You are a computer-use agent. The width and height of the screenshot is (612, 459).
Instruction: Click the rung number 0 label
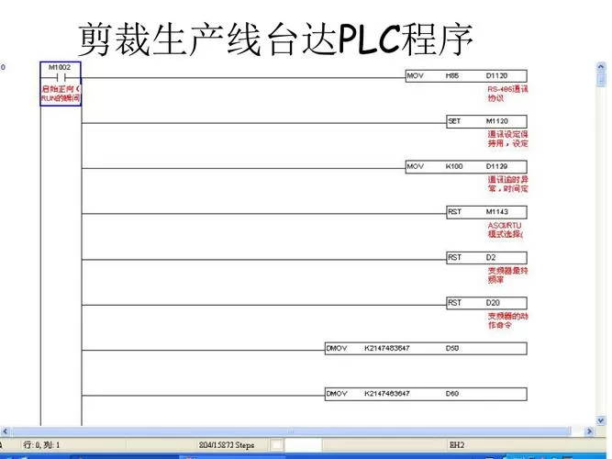pyautogui.click(x=3, y=67)
